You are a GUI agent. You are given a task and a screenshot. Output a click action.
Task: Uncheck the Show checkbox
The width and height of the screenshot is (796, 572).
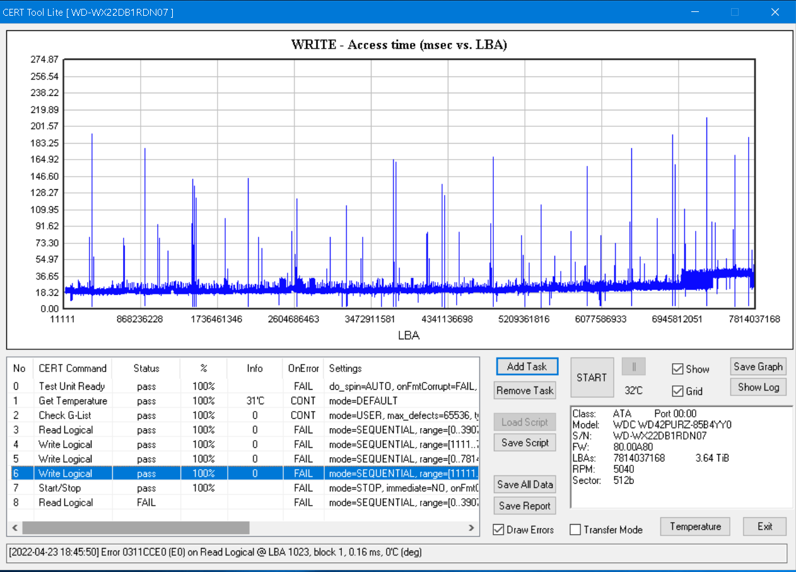click(x=678, y=370)
